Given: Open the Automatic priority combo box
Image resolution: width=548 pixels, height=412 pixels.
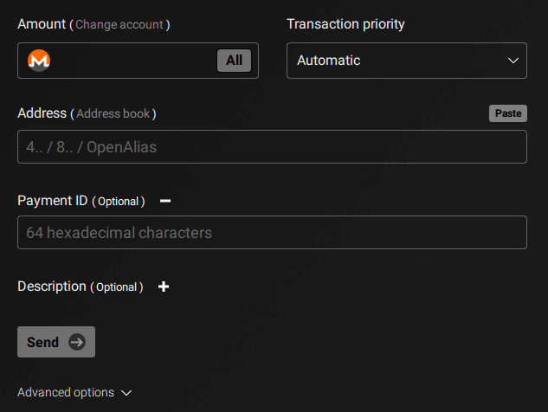Looking at the screenshot, I should [x=407, y=61].
